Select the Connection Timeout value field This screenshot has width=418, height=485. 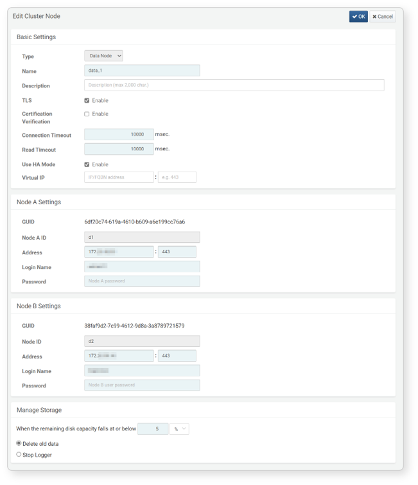pyautogui.click(x=119, y=134)
